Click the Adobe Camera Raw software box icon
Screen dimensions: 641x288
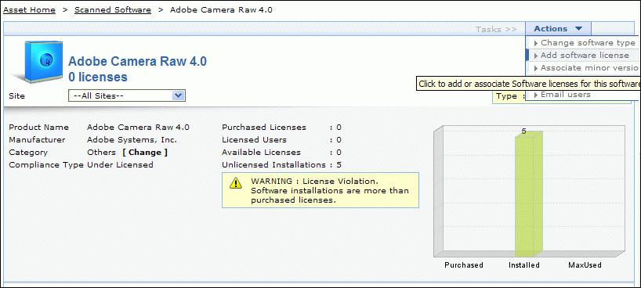(x=38, y=61)
